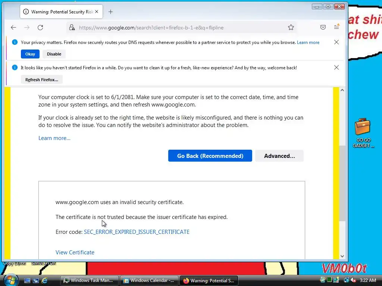Open the Pocket save icon
The height and width of the screenshot is (286, 382).
pos(323,27)
